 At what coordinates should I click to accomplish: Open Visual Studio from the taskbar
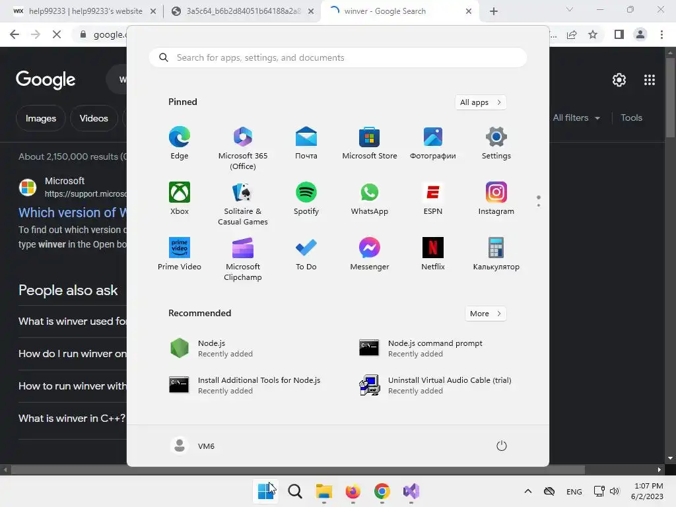pyautogui.click(x=411, y=491)
